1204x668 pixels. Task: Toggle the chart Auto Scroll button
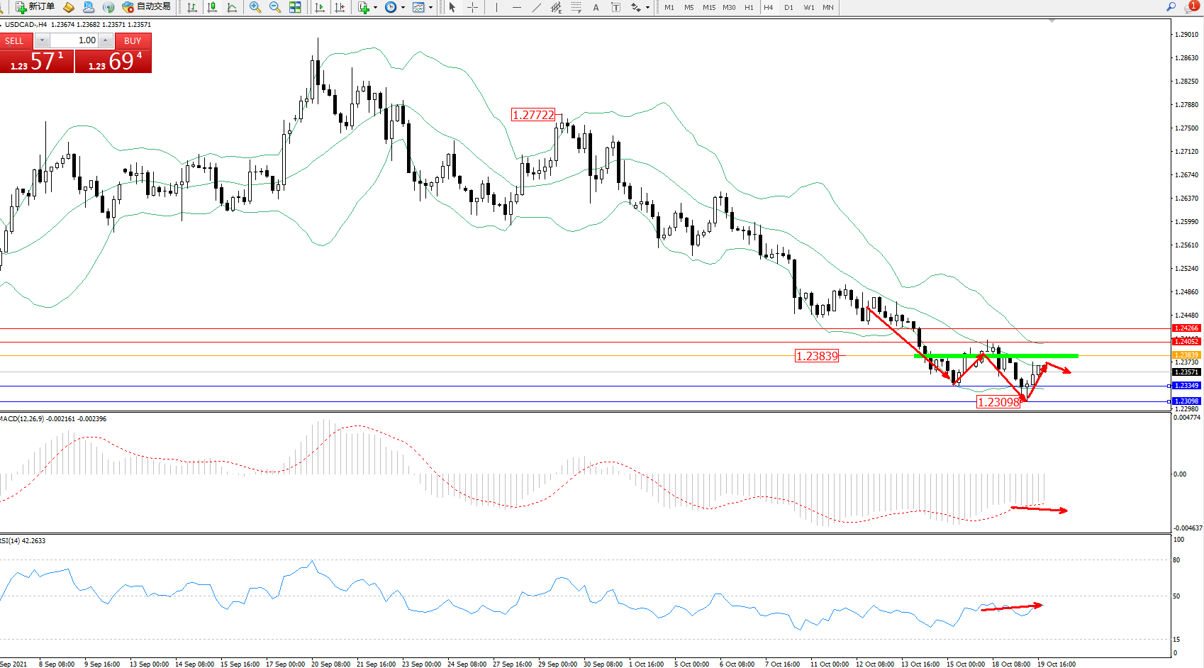click(320, 7)
